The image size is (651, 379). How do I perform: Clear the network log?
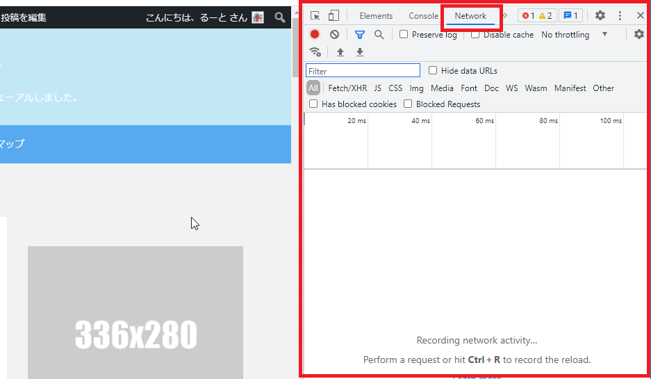coord(334,34)
